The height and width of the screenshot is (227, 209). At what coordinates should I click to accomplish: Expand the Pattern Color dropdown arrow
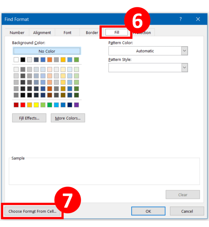point(185,51)
